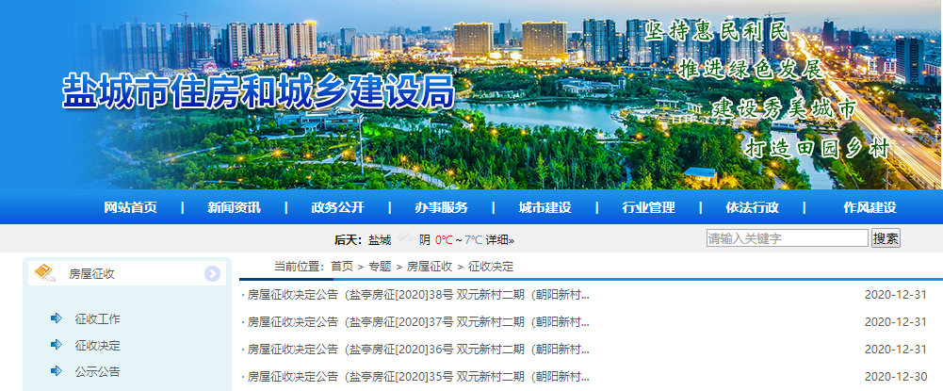The image size is (943, 391).
Task: Open the announcement [2020]35号 双元新村二期
Action: click(x=418, y=377)
